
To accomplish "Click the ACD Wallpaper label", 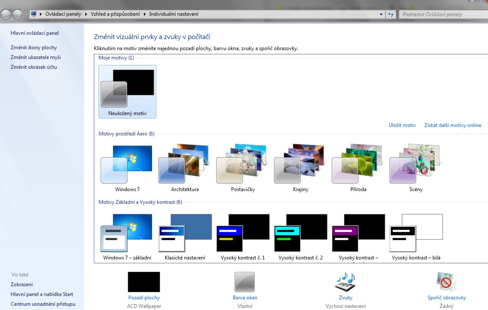I will coord(144,306).
